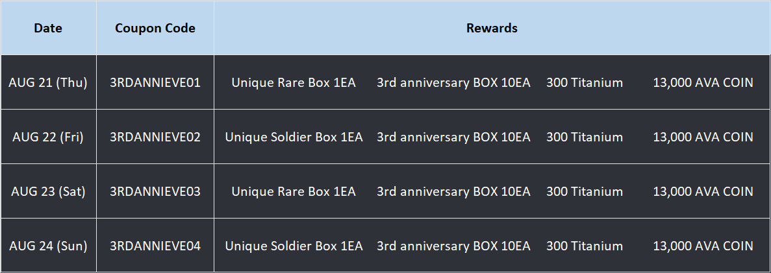Viewport: 771px width, 273px height.
Task: Select the AUG 21 (Thu) date cell
Action: [48, 82]
